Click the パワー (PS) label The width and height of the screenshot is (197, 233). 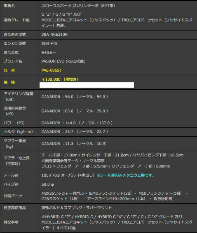click(x=14, y=123)
